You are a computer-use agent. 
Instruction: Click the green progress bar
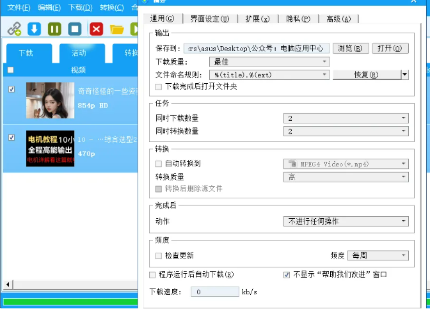click(x=70, y=302)
